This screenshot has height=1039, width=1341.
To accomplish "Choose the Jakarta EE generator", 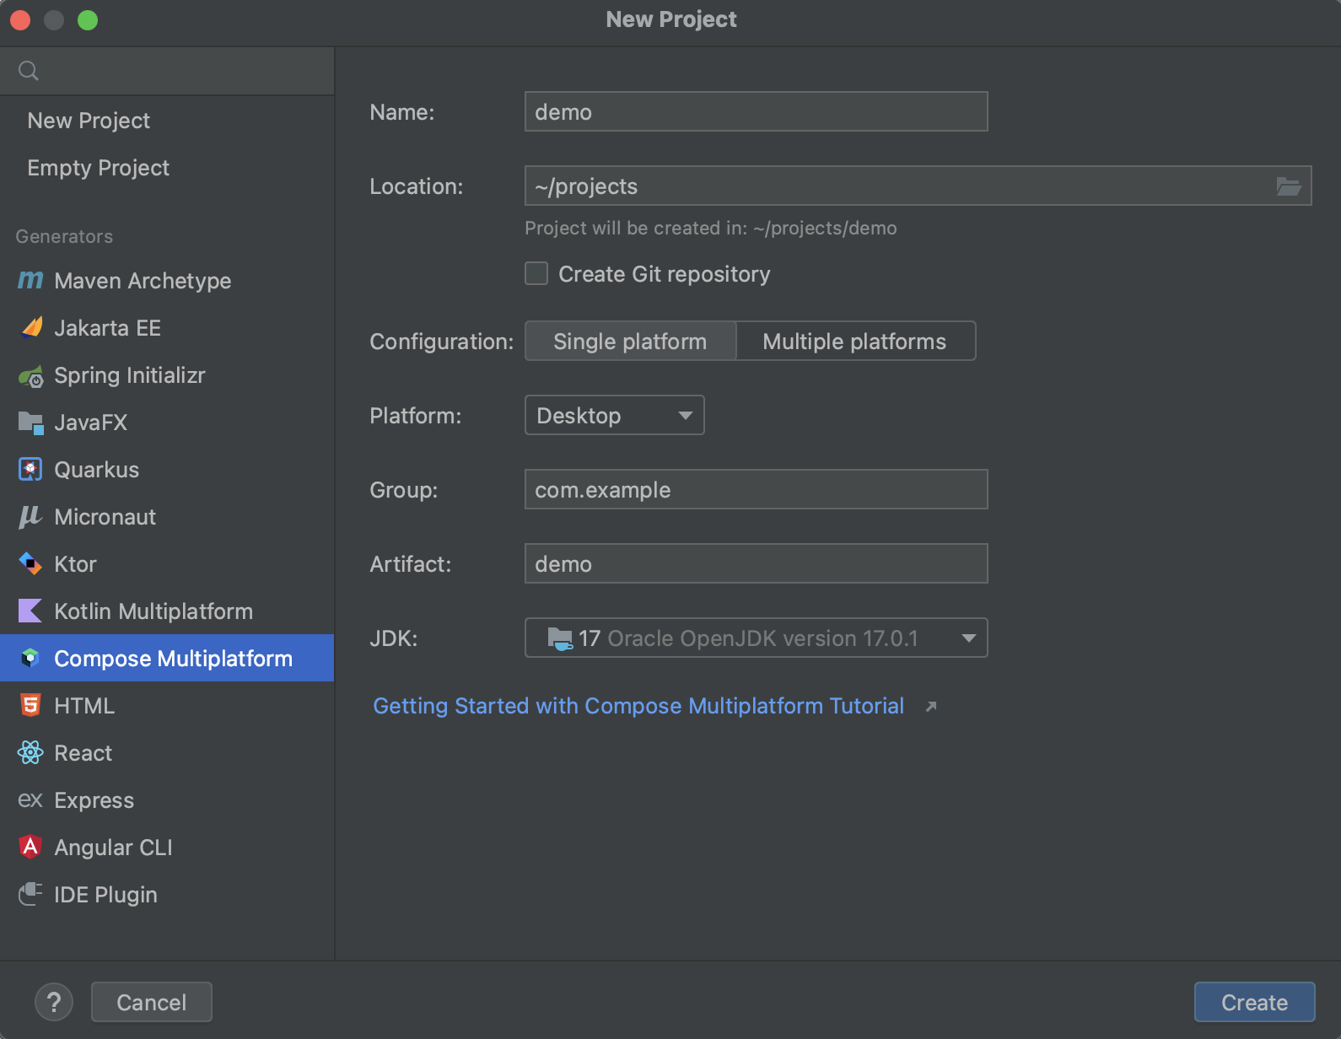I will coord(167,328).
